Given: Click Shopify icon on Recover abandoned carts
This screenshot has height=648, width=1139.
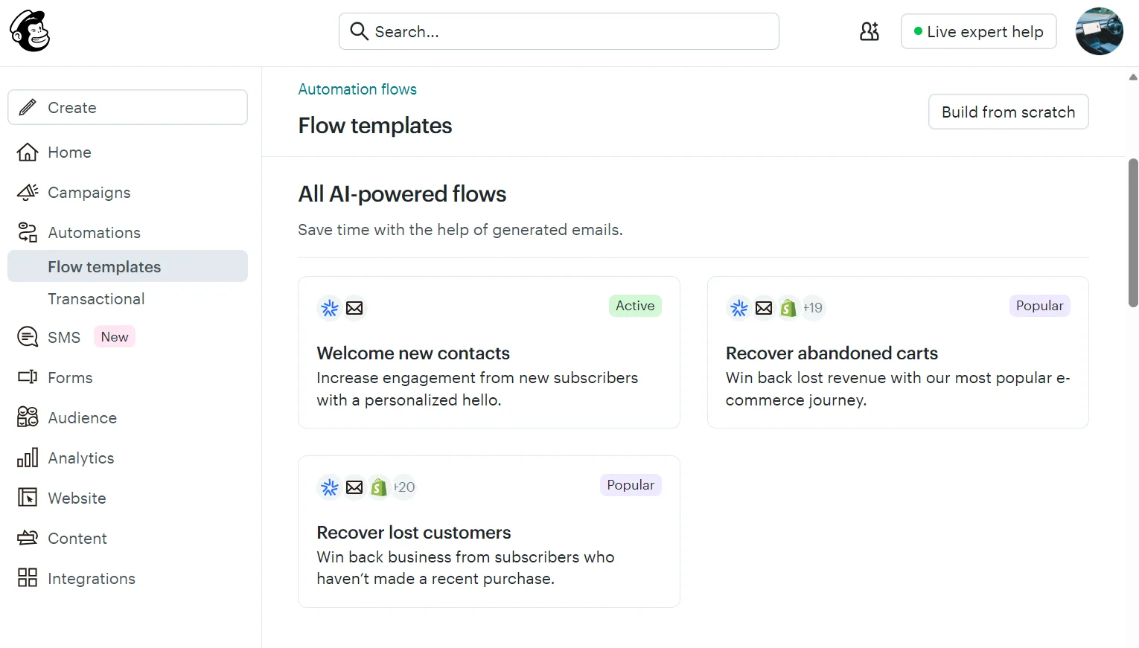Looking at the screenshot, I should tap(788, 308).
